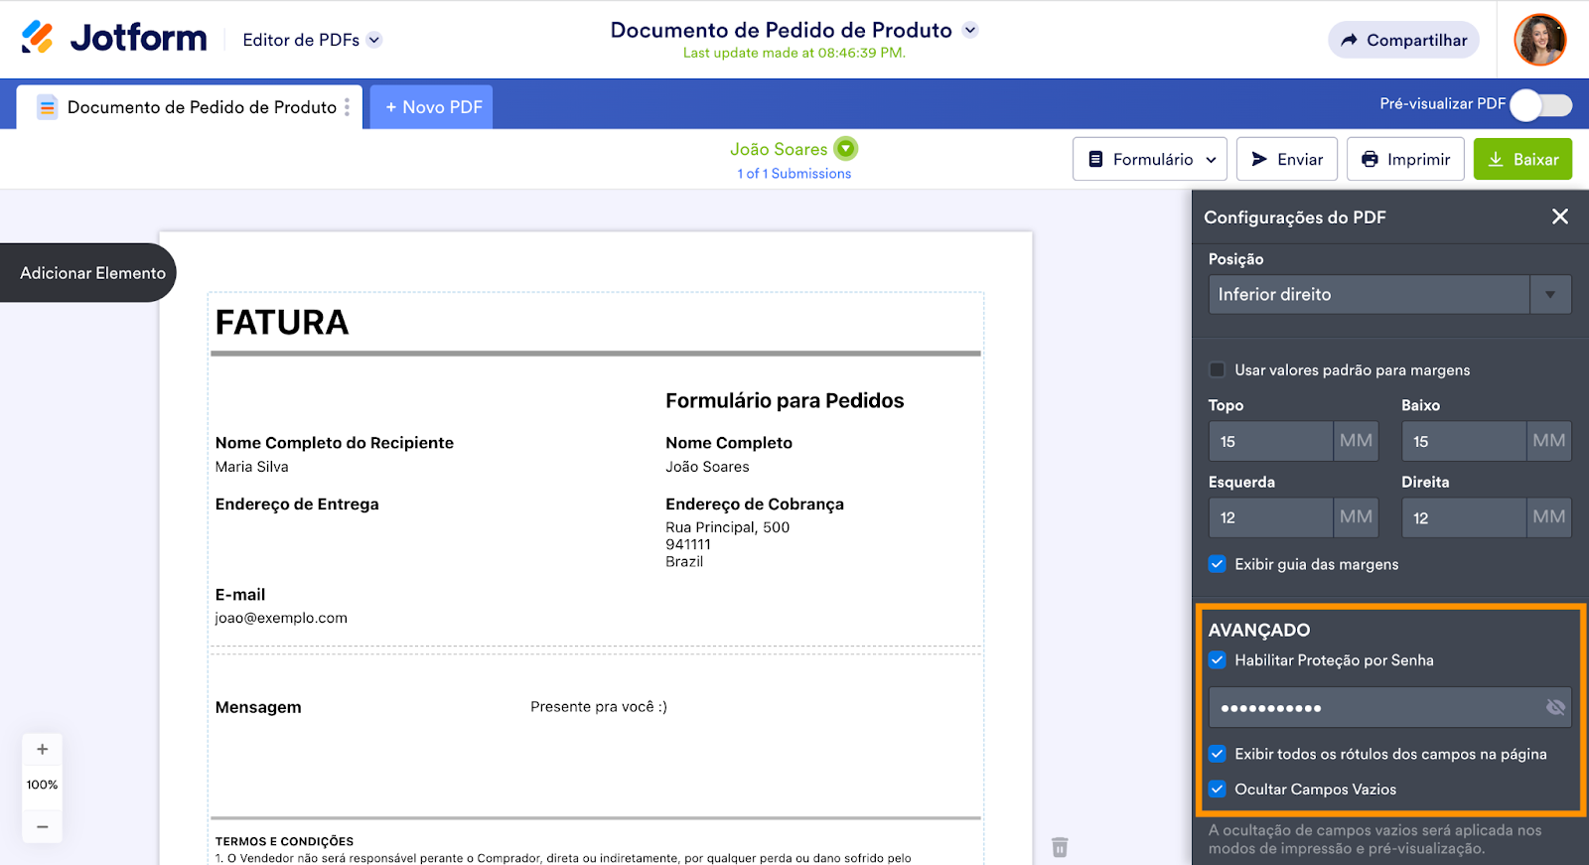Click the password input field
The height and width of the screenshot is (865, 1589).
pyautogui.click(x=1389, y=707)
